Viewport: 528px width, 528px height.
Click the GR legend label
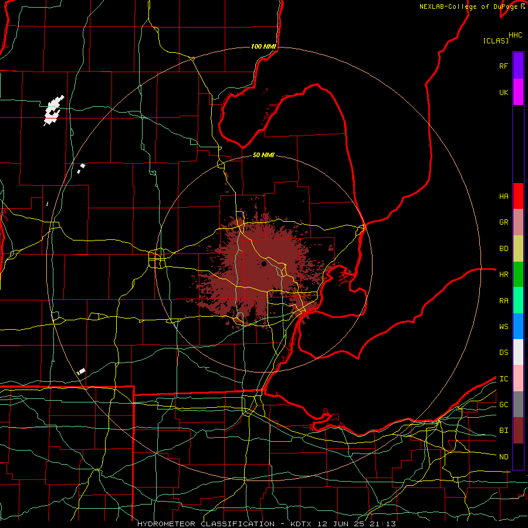coord(503,222)
